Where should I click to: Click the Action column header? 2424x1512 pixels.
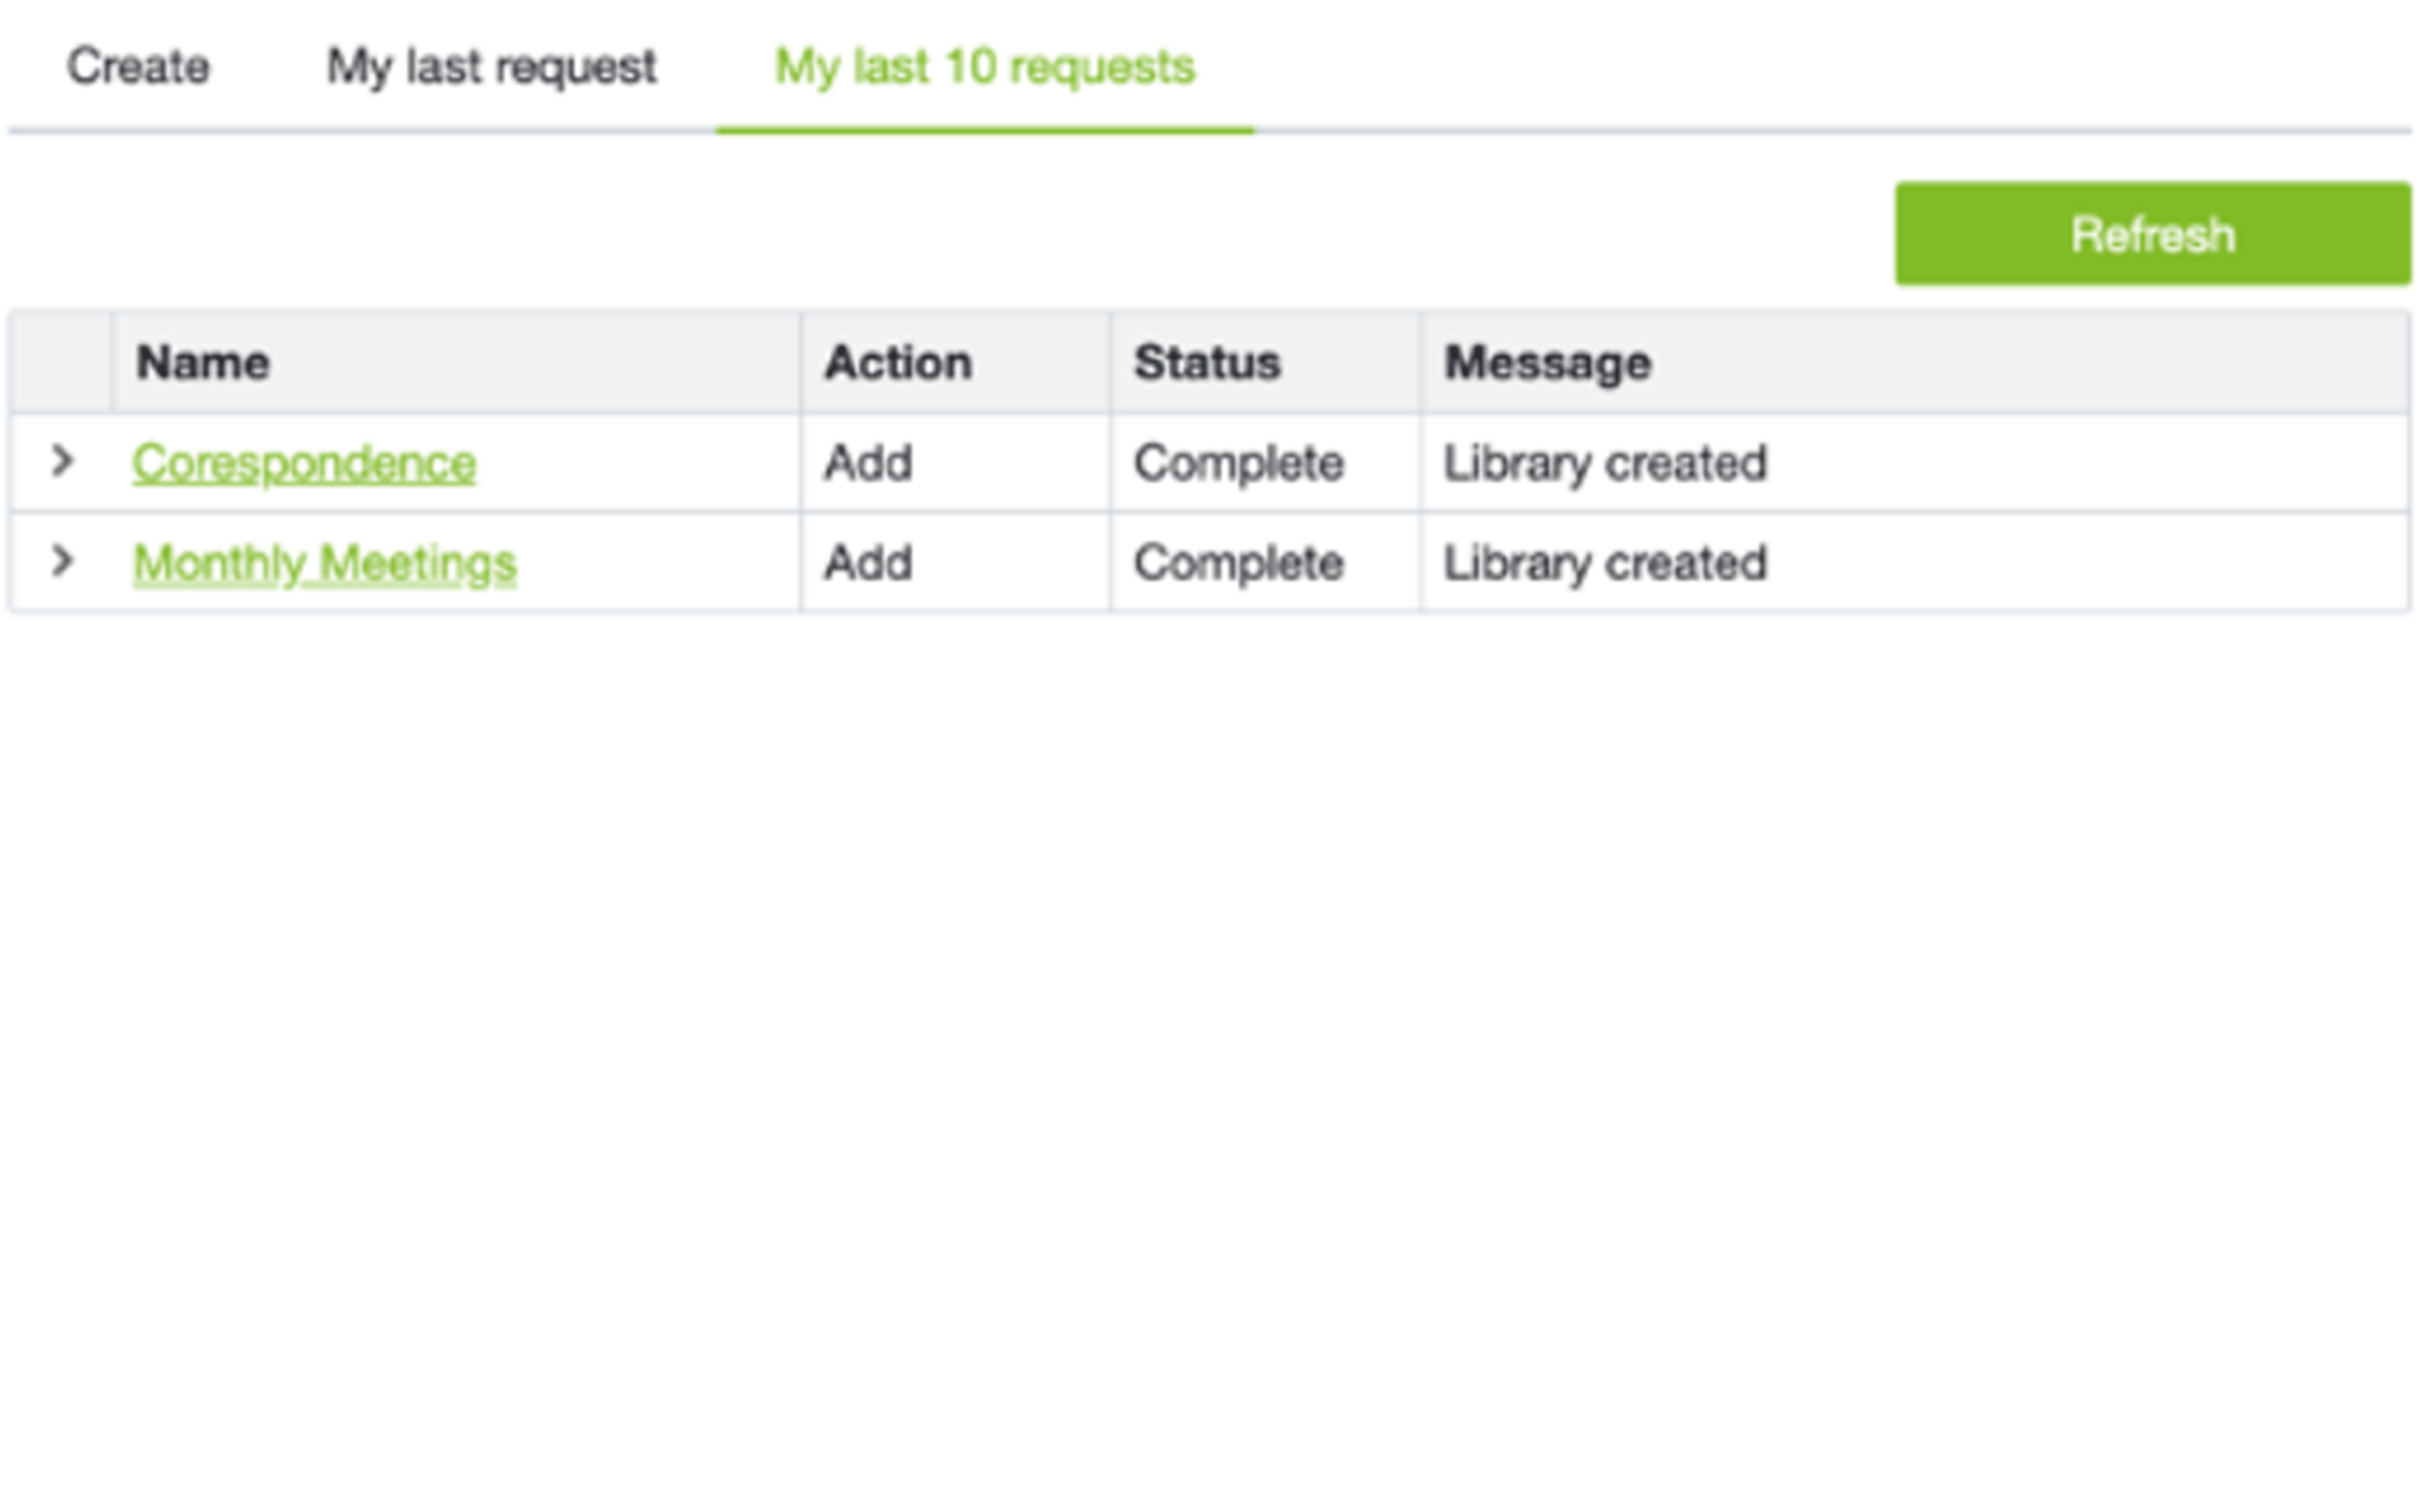898,362
